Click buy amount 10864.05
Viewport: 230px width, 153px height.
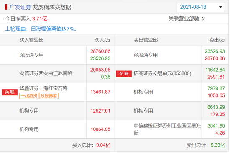[x=100, y=129]
